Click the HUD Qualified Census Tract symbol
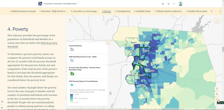 [x=72, y=60]
